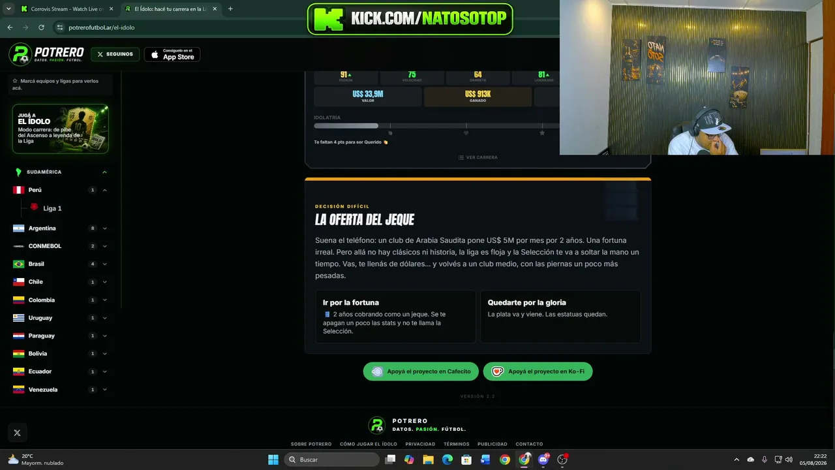Expand the Paraguay league list
Screen dimensions: 835x470
pos(104,336)
